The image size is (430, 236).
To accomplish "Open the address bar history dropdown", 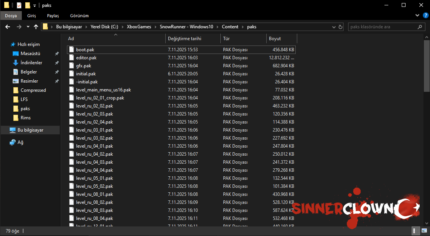I will pos(334,27).
